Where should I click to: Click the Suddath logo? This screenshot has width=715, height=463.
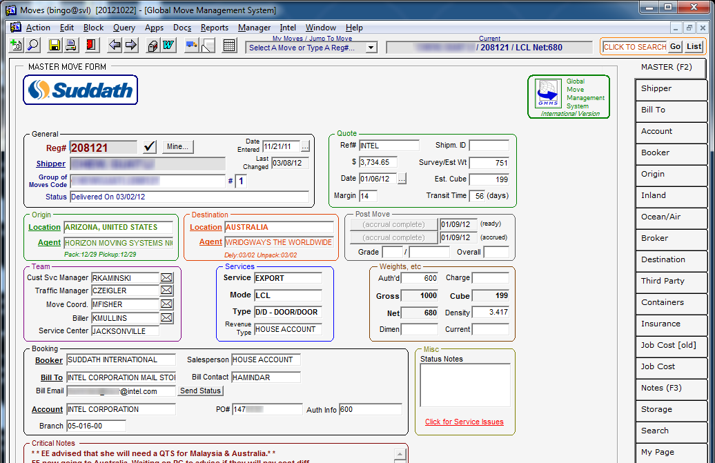80,90
